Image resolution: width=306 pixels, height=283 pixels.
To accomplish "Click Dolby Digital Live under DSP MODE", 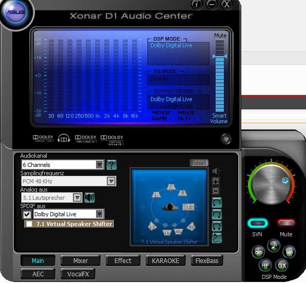I will pos(171,45).
